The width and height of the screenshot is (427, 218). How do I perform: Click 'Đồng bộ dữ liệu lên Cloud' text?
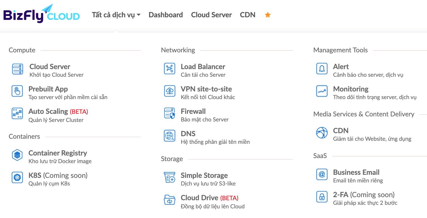click(x=213, y=206)
